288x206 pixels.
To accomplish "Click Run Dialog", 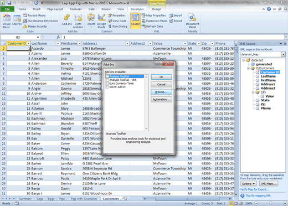I will pyautogui.click(x=117, y=27).
